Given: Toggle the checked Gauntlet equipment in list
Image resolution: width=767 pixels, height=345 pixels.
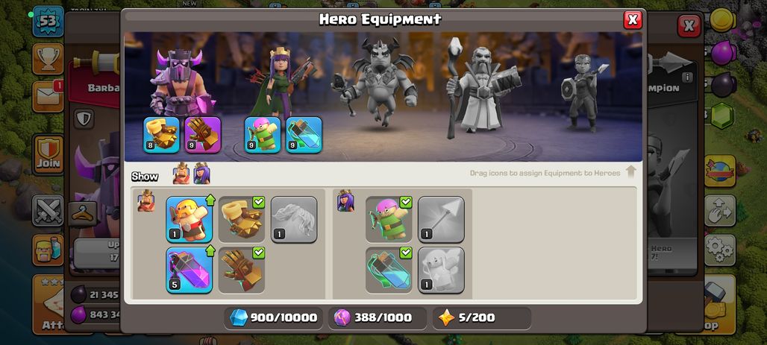Looking at the screenshot, I should pos(242,270).
